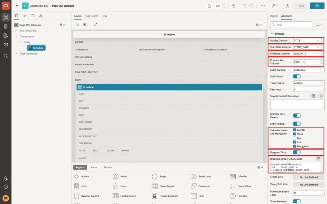
Task: Open the Start Date Column dropdown
Action: (x=307, y=47)
